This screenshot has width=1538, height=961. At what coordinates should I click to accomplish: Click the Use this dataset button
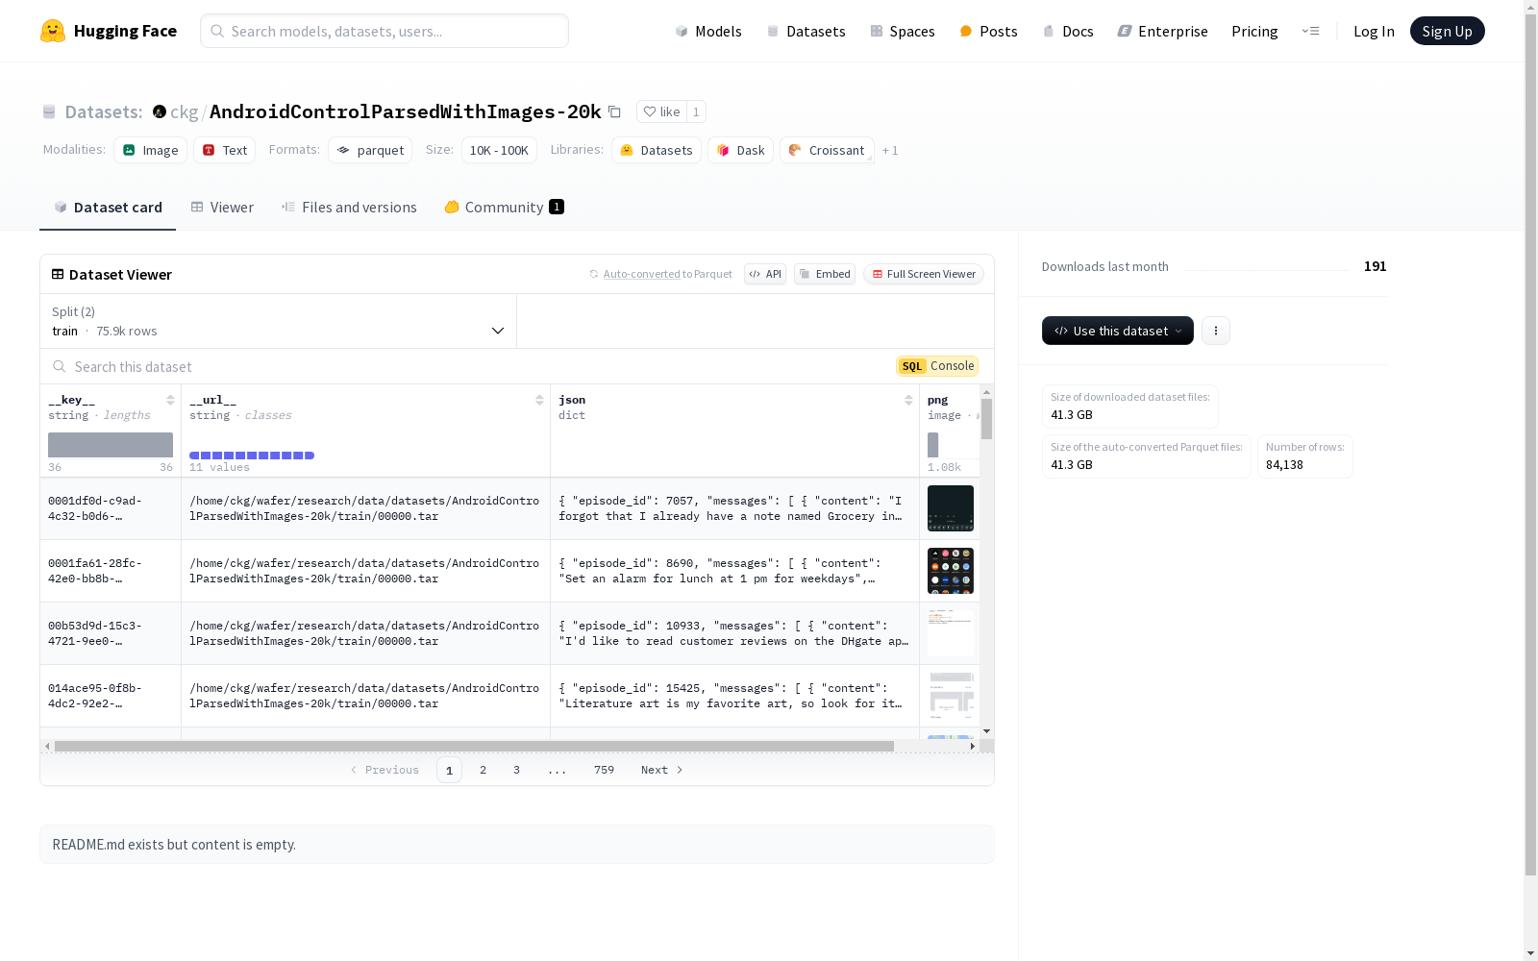point(1118,331)
